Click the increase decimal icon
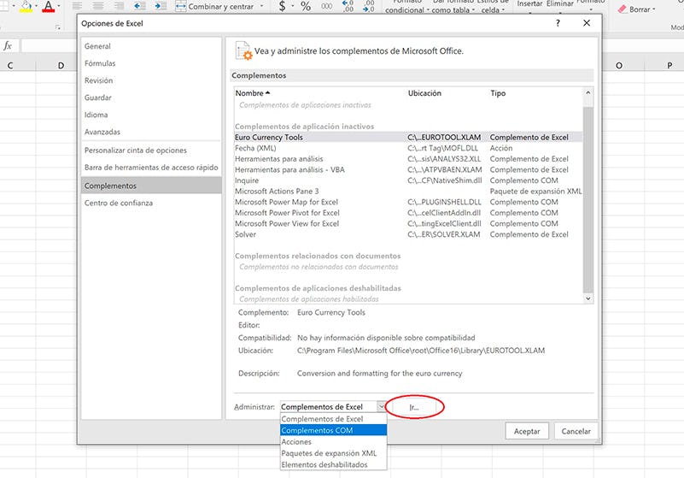This screenshot has width=684, height=478. point(347,7)
